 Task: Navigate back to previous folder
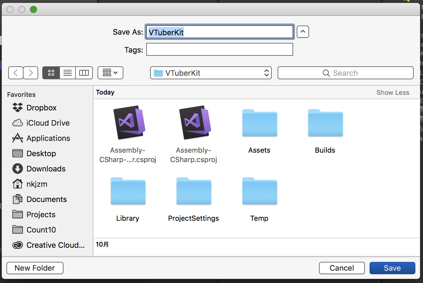[16, 73]
